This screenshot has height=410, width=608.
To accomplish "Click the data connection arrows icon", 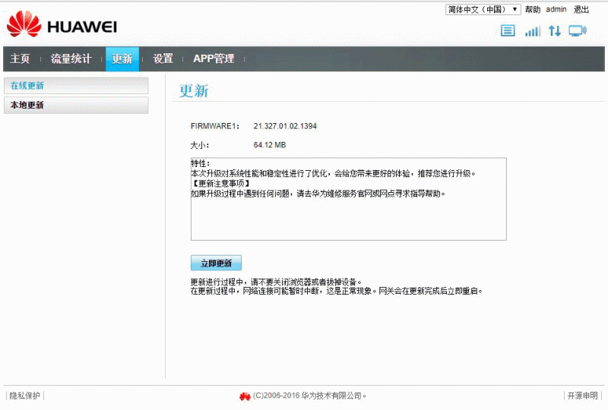I will pyautogui.click(x=555, y=30).
